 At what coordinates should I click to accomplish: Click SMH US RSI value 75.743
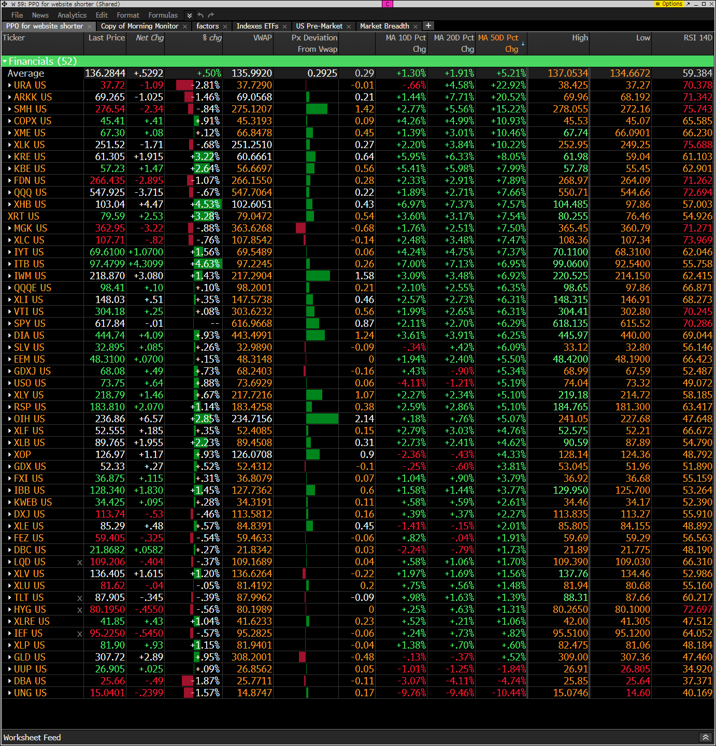point(697,109)
